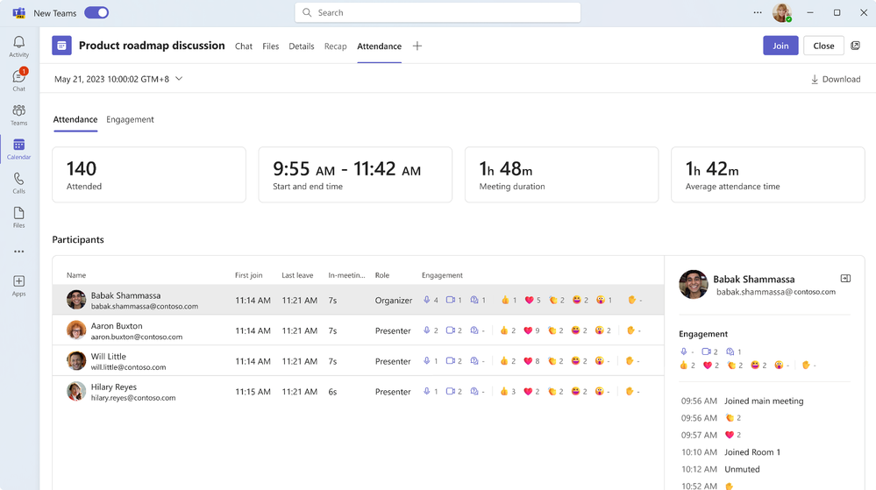Select the Will Little participant row
This screenshot has width=876, height=490.
click(358, 361)
